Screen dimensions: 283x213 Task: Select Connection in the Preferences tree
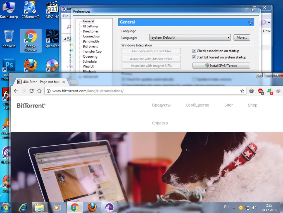click(91, 36)
